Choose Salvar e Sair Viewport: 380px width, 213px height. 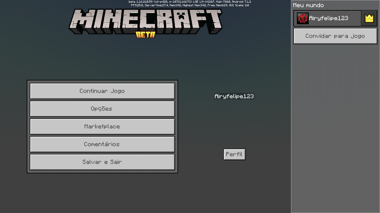(x=102, y=162)
